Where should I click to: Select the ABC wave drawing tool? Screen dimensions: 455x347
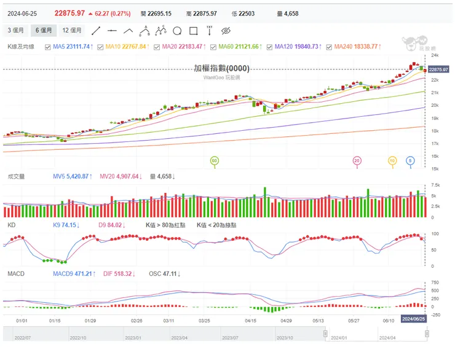point(160,31)
